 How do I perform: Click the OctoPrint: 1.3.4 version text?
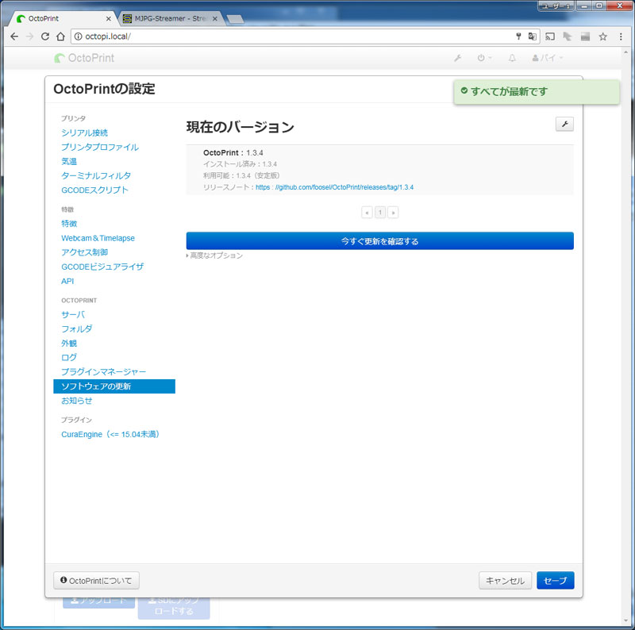233,152
